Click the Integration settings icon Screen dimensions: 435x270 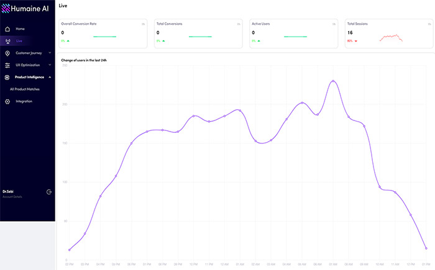click(7, 101)
